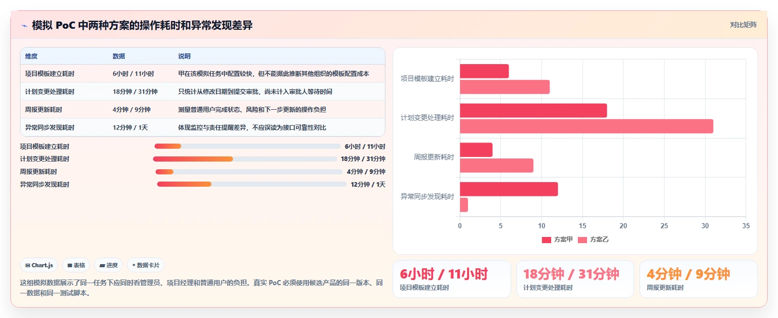This screenshot has height=318, width=778.
Task: Select table cell 18分钟 / 31分钟
Action: [135, 92]
